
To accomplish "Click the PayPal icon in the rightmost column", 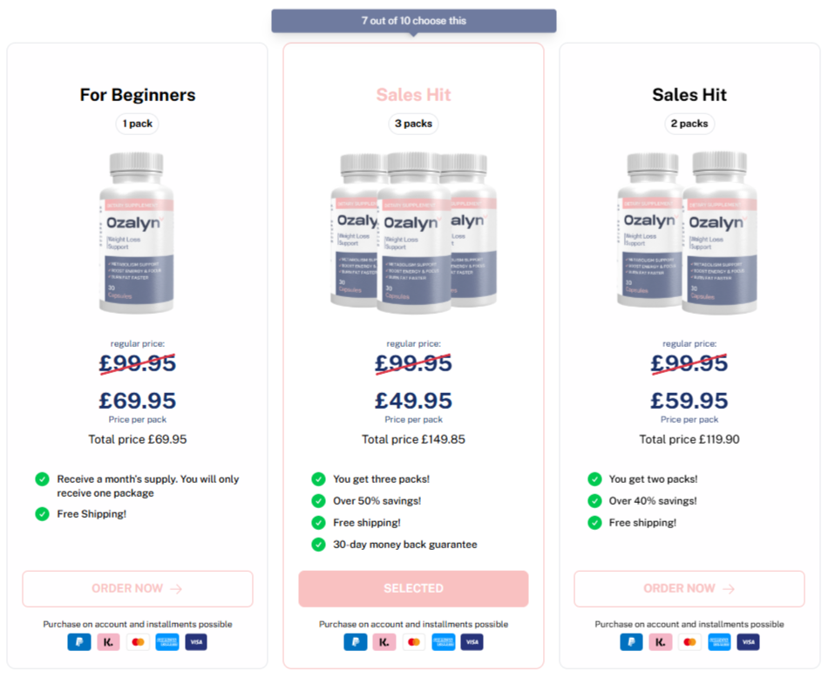I will pyautogui.click(x=631, y=641).
